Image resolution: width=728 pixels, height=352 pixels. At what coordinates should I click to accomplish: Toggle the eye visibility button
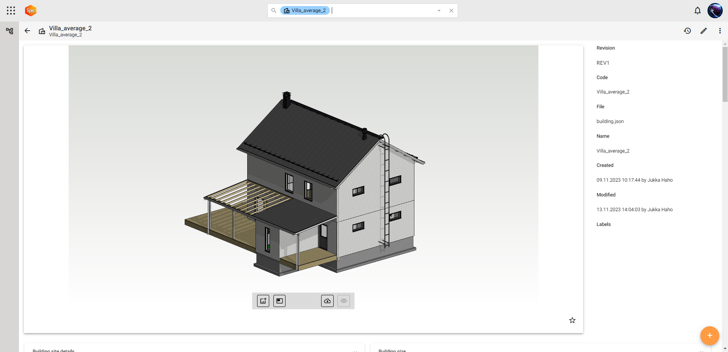coord(344,301)
